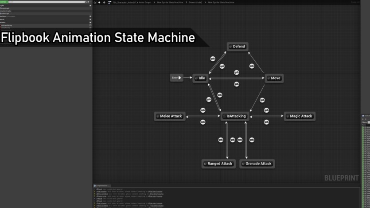The width and height of the screenshot is (370, 208).
Task: Select upper transition icon between Melee Attack and IsAttacking
Action: [203, 110]
